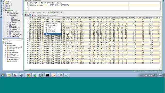The image size is (165, 93).
Task: Open the Find Database Object side tab
Action: click(x=1, y=11)
